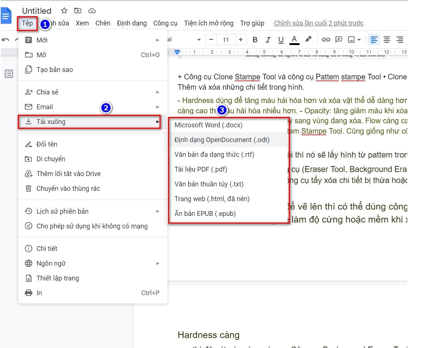Screen dimensions: 428x348
Task: Align text right
Action: [400, 40]
